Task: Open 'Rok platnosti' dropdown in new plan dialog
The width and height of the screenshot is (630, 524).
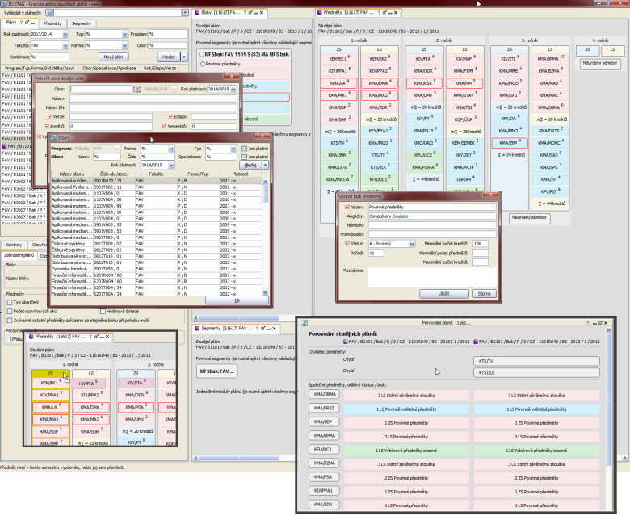Action: click(234, 89)
